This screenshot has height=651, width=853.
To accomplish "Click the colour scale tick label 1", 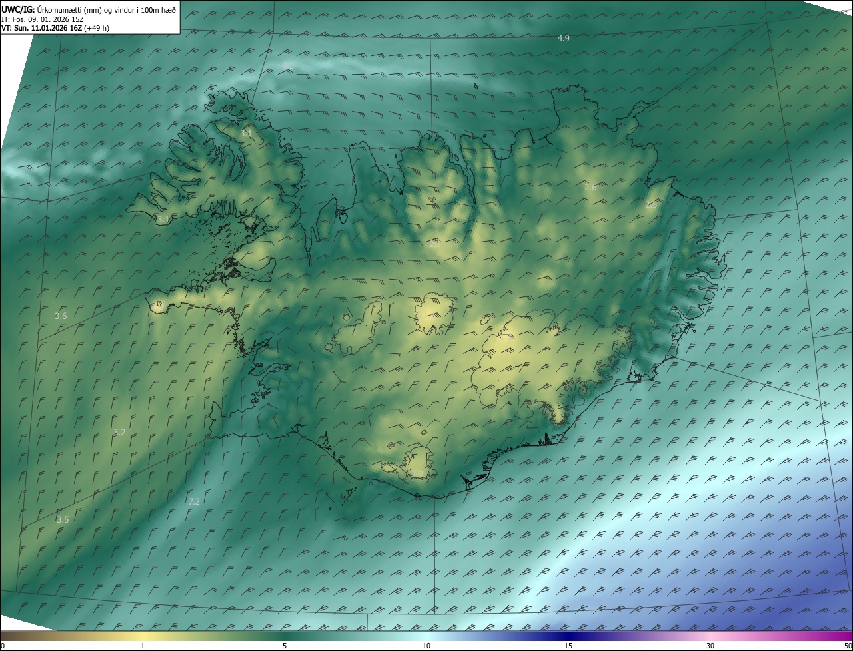I will point(143,646).
